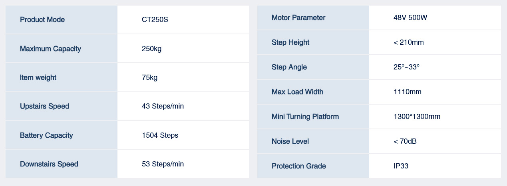Select the IP33 protection grade value

401,166
